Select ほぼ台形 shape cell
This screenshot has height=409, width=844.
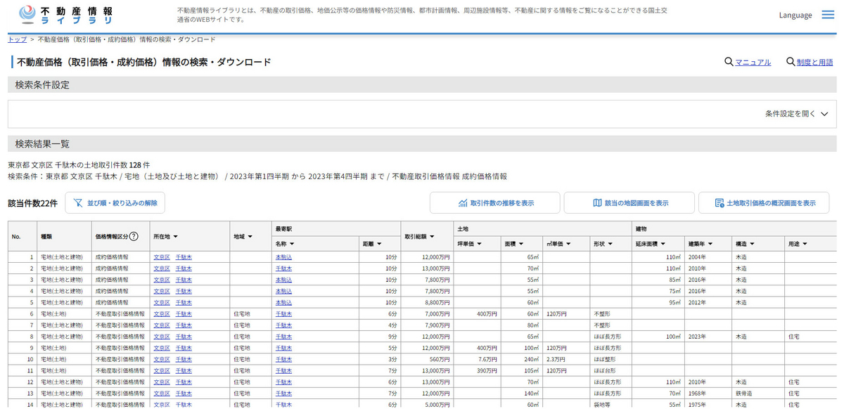click(604, 370)
